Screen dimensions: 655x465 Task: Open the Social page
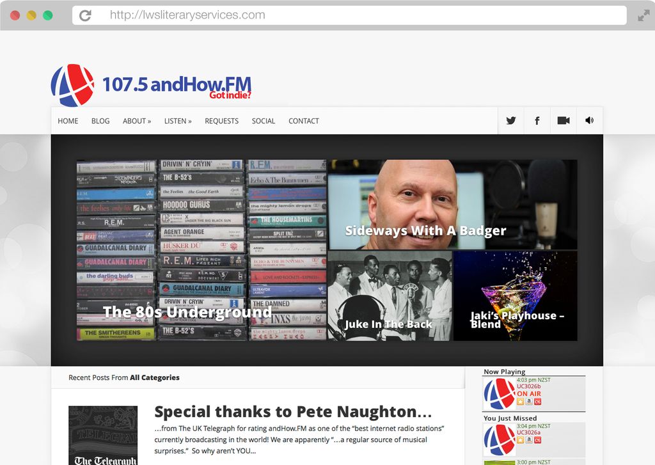pos(263,121)
